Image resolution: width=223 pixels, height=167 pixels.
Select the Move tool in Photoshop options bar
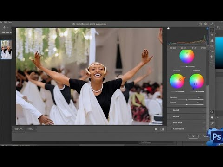tap(4, 27)
